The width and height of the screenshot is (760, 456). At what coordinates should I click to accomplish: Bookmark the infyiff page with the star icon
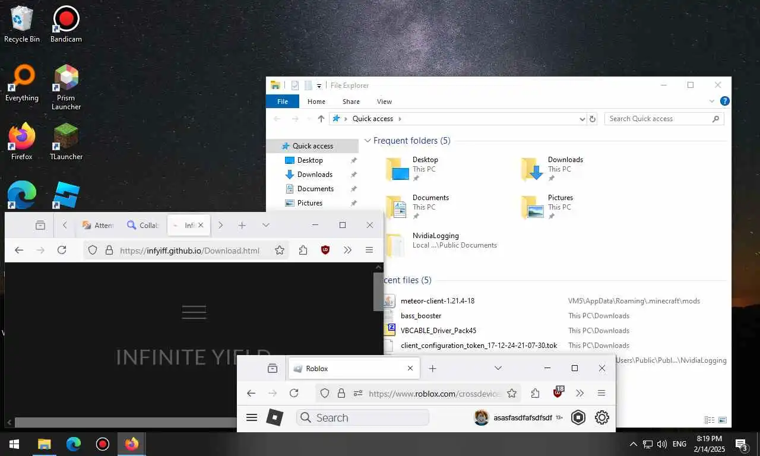(x=280, y=250)
